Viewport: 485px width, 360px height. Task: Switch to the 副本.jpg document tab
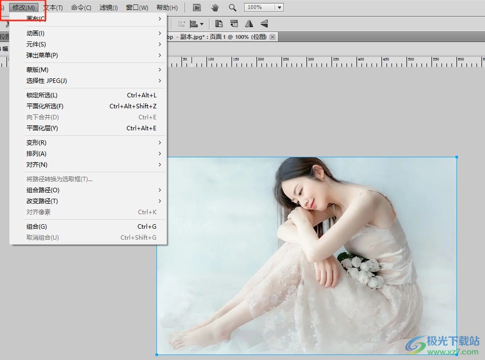(x=220, y=37)
